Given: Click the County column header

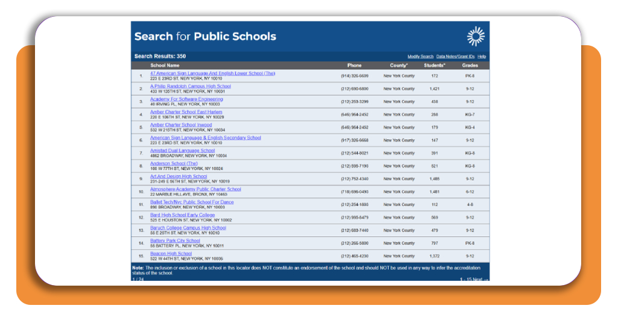Looking at the screenshot, I should (x=399, y=65).
